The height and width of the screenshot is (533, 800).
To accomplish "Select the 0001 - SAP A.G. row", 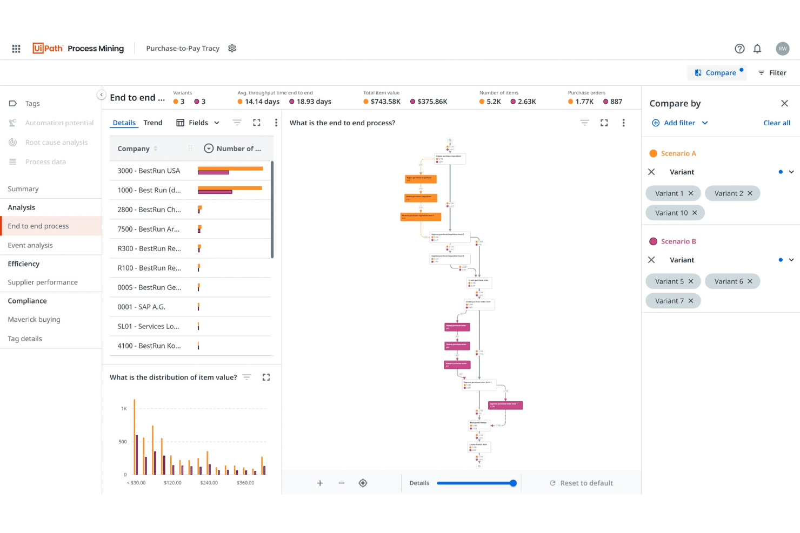I will pyautogui.click(x=190, y=307).
